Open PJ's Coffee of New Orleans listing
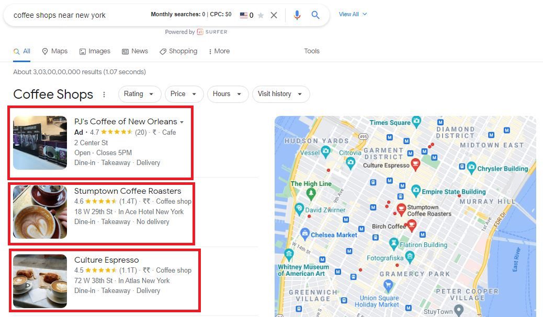Viewport: 543px width, 317px height. 126,122
